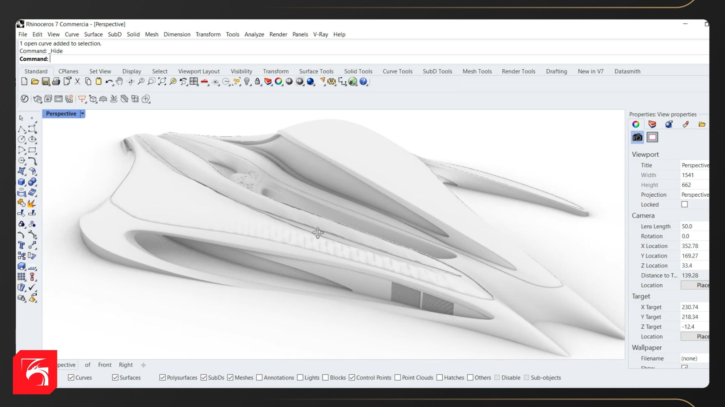Click the Hide objects lightbulb icon
The height and width of the screenshot is (407, 725).
[247, 82]
